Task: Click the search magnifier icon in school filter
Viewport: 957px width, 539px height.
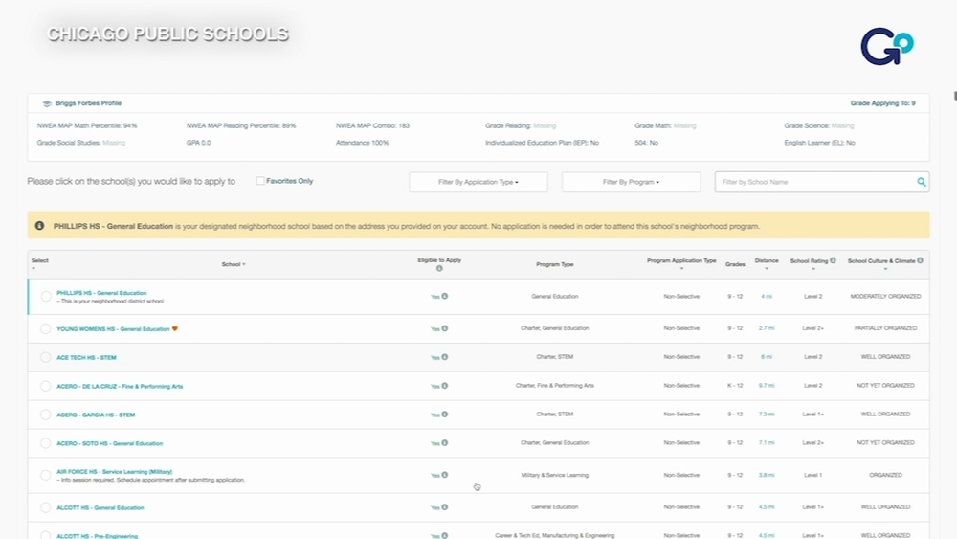Action: (921, 182)
